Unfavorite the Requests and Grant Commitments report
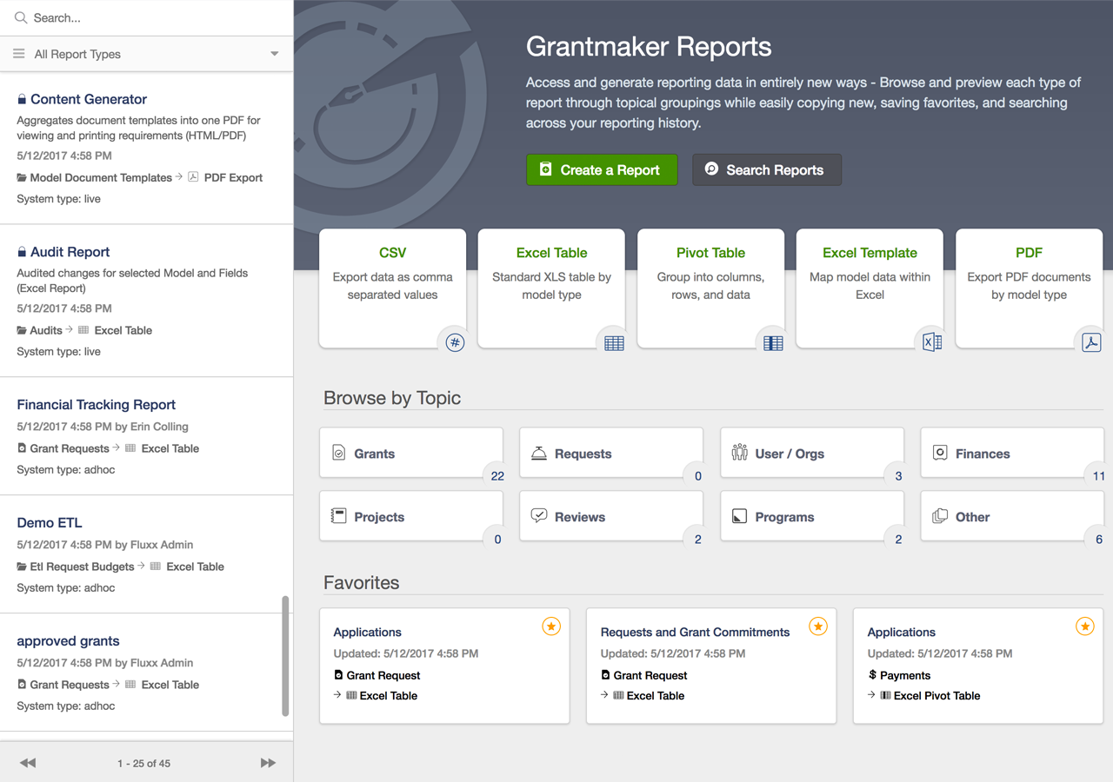 [817, 626]
